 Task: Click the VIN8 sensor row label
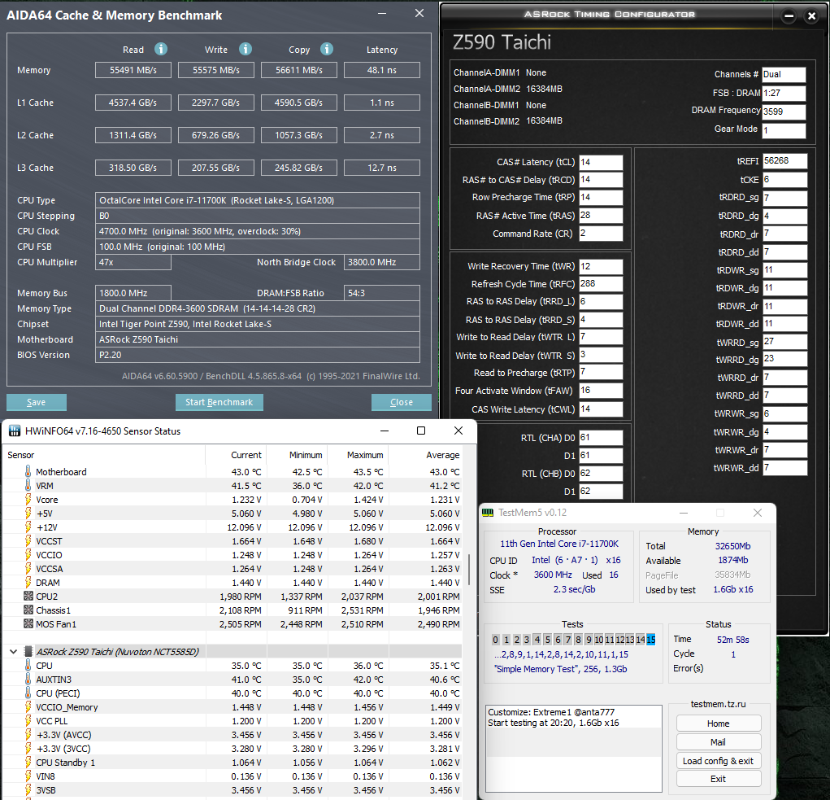(45, 776)
